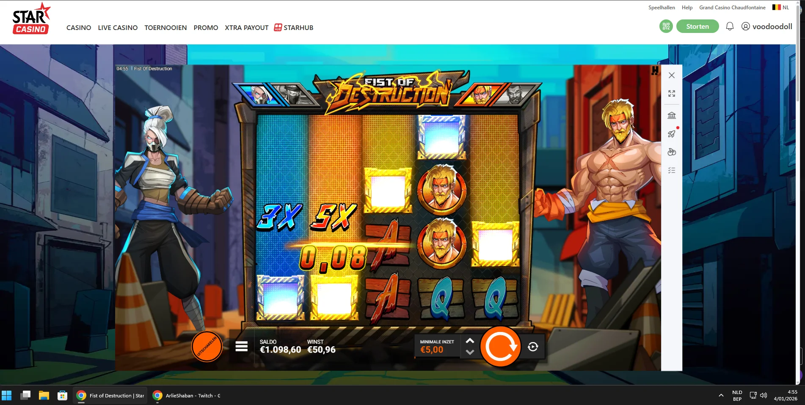Close the game with the X icon
The width and height of the screenshot is (805, 405).
672,75
